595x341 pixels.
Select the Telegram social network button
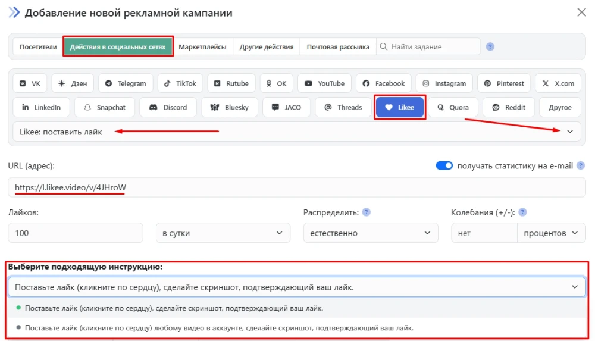tap(126, 83)
